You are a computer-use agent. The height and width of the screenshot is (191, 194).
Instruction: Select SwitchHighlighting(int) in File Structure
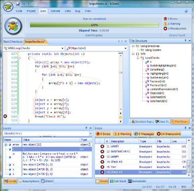pos(163,66)
